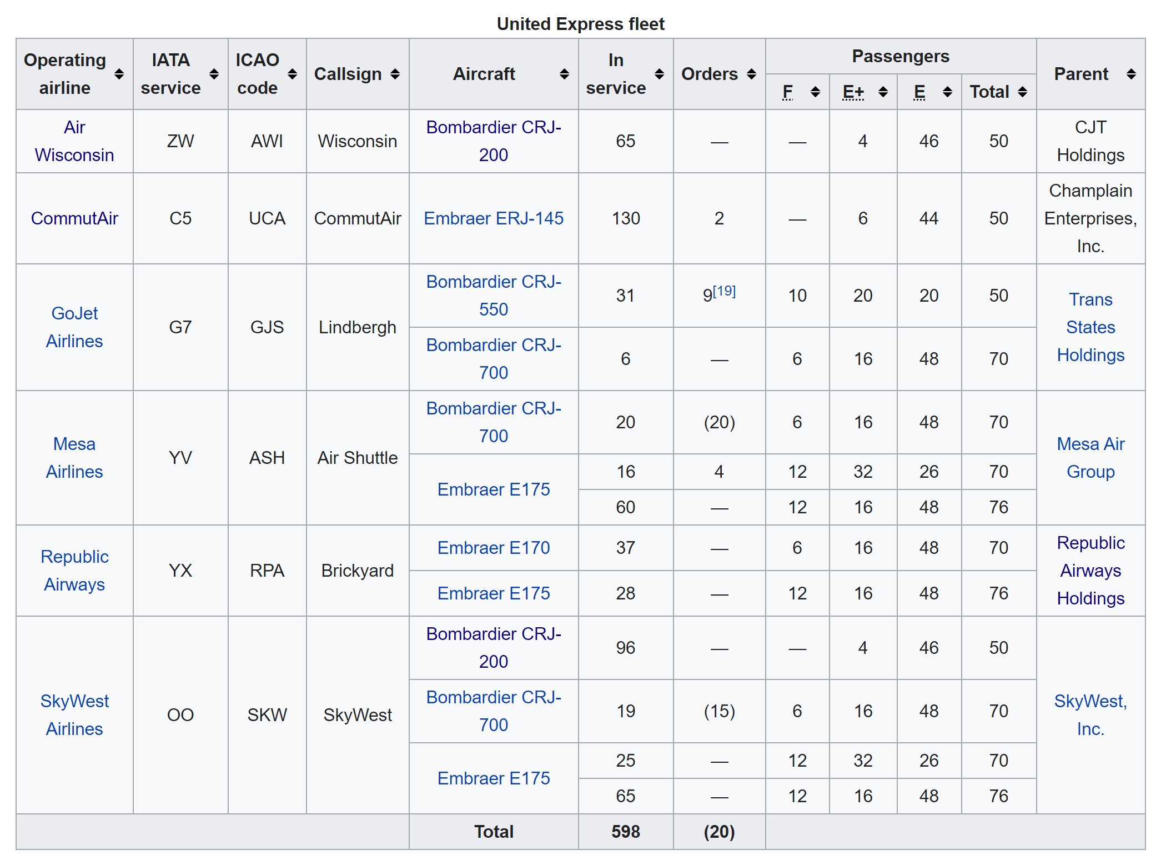Open SkyWest's Bombardier CRJ-700 link

pos(494,711)
